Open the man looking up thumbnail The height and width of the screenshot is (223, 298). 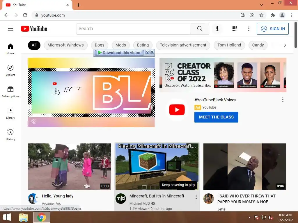(x=245, y=166)
